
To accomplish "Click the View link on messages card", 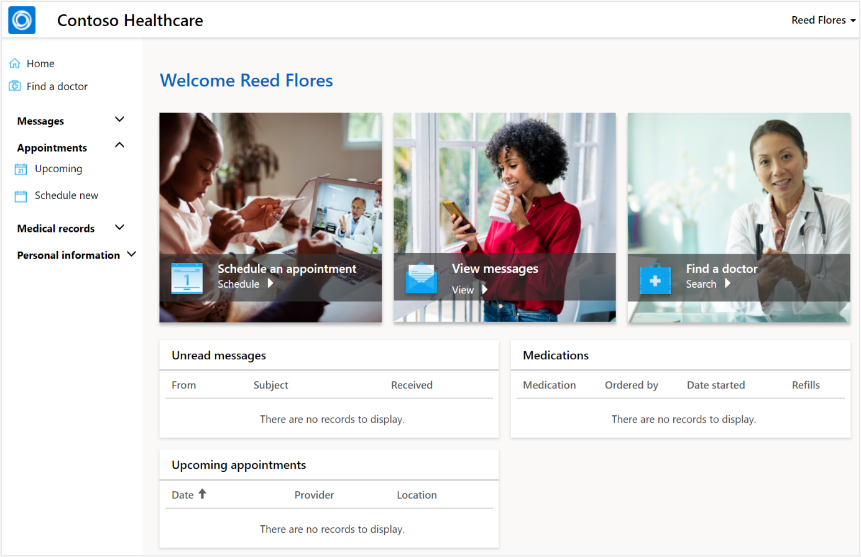I will [463, 290].
